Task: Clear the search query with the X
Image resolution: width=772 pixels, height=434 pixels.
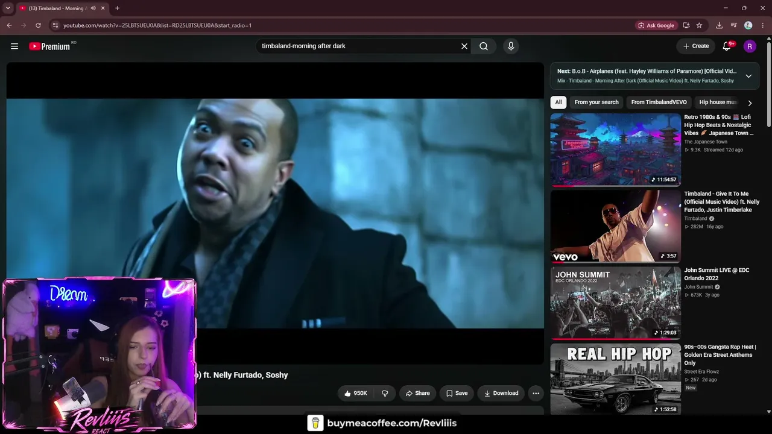Action: click(464, 46)
